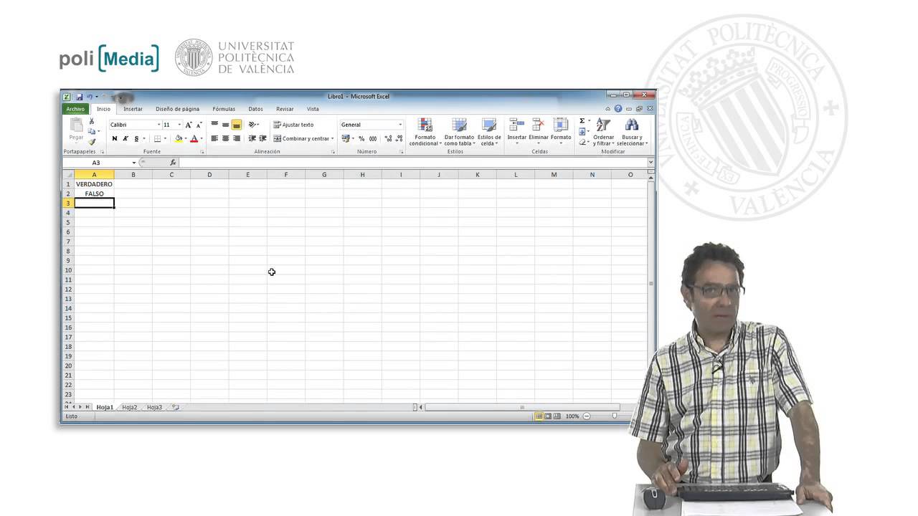Toggle middle vertical alignment

click(x=225, y=125)
